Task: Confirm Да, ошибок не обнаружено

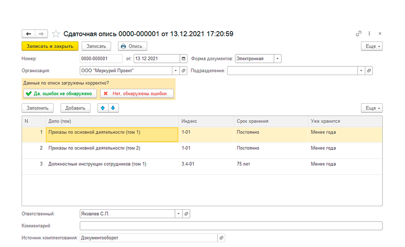Action: (x=60, y=93)
